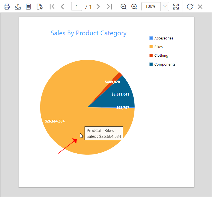Fit report to page icon
This screenshot has height=197, width=212.
click(176, 6)
